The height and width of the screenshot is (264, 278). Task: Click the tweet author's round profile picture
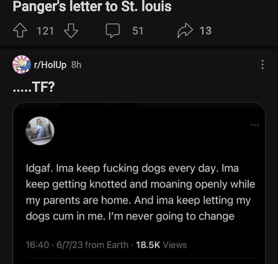click(x=40, y=131)
